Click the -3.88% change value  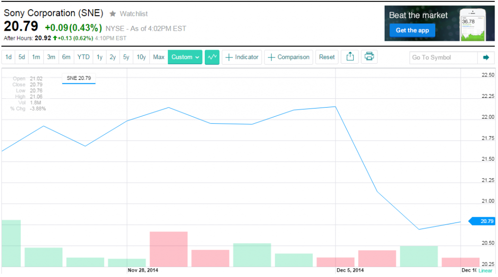point(38,109)
